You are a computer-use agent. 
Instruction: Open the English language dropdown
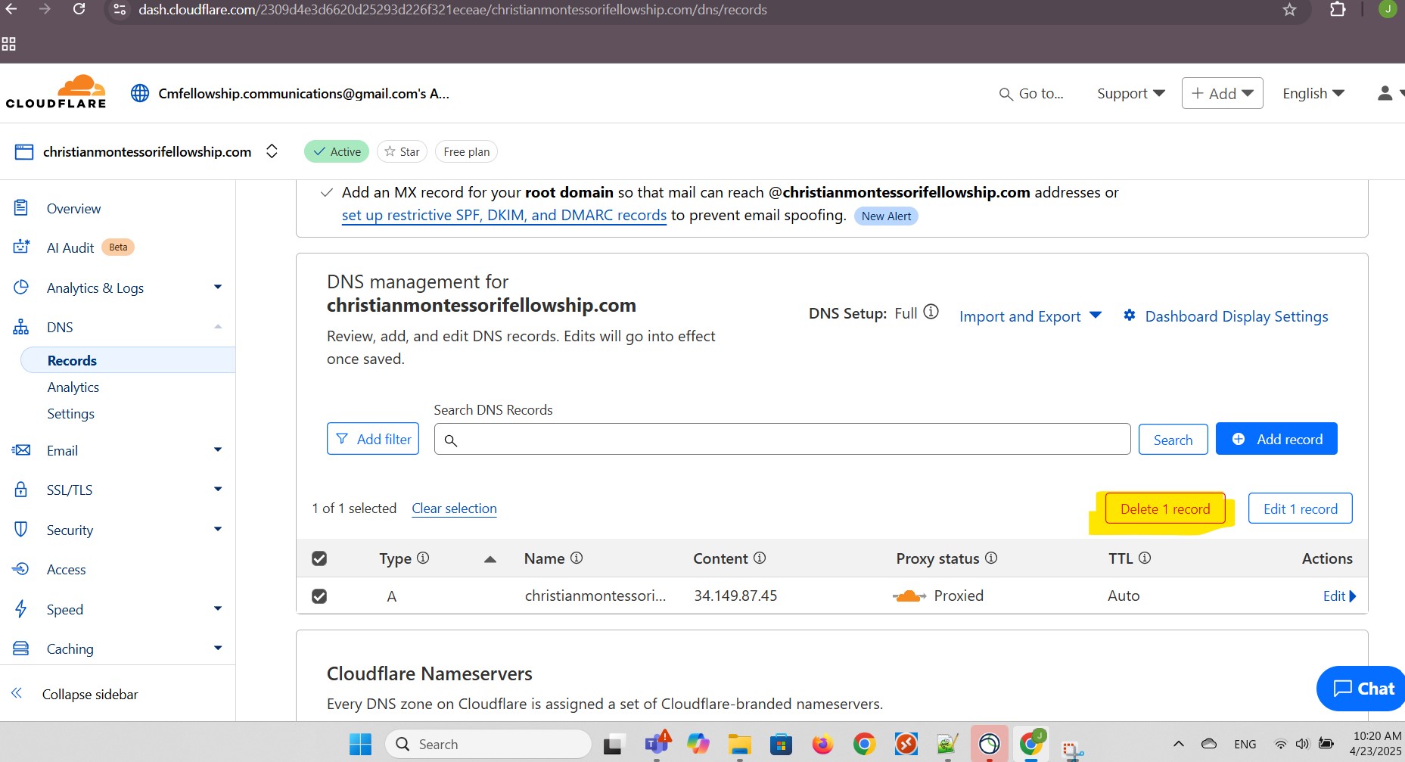pos(1313,94)
